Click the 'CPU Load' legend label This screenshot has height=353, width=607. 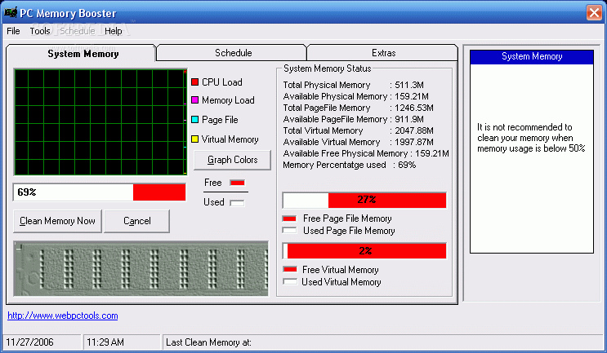click(x=222, y=82)
